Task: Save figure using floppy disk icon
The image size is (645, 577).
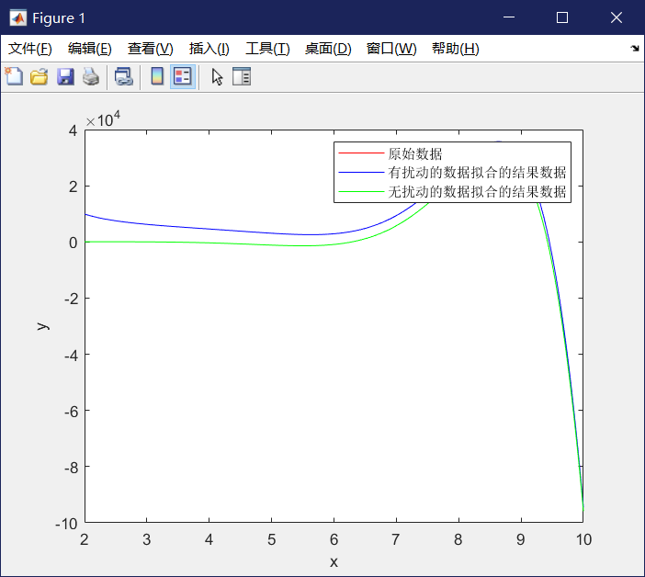Action: (65, 77)
